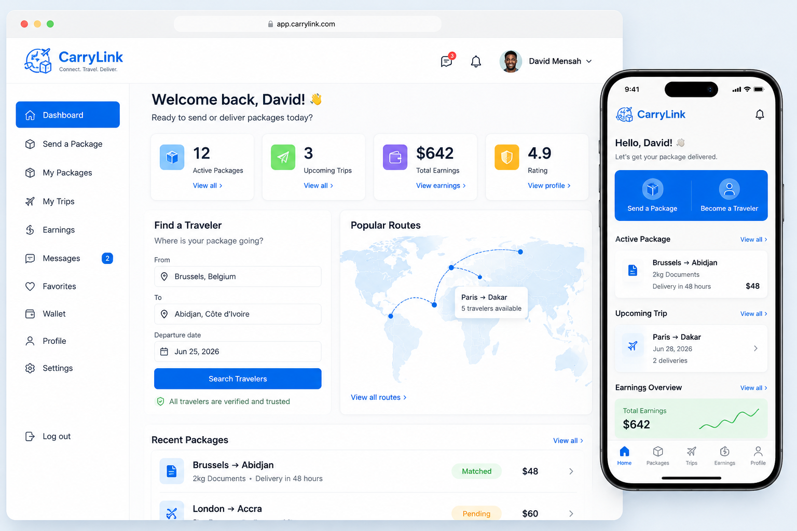Click the Departure date field Jun 25, 2026
Image resolution: width=797 pixels, height=531 pixels.
click(238, 352)
